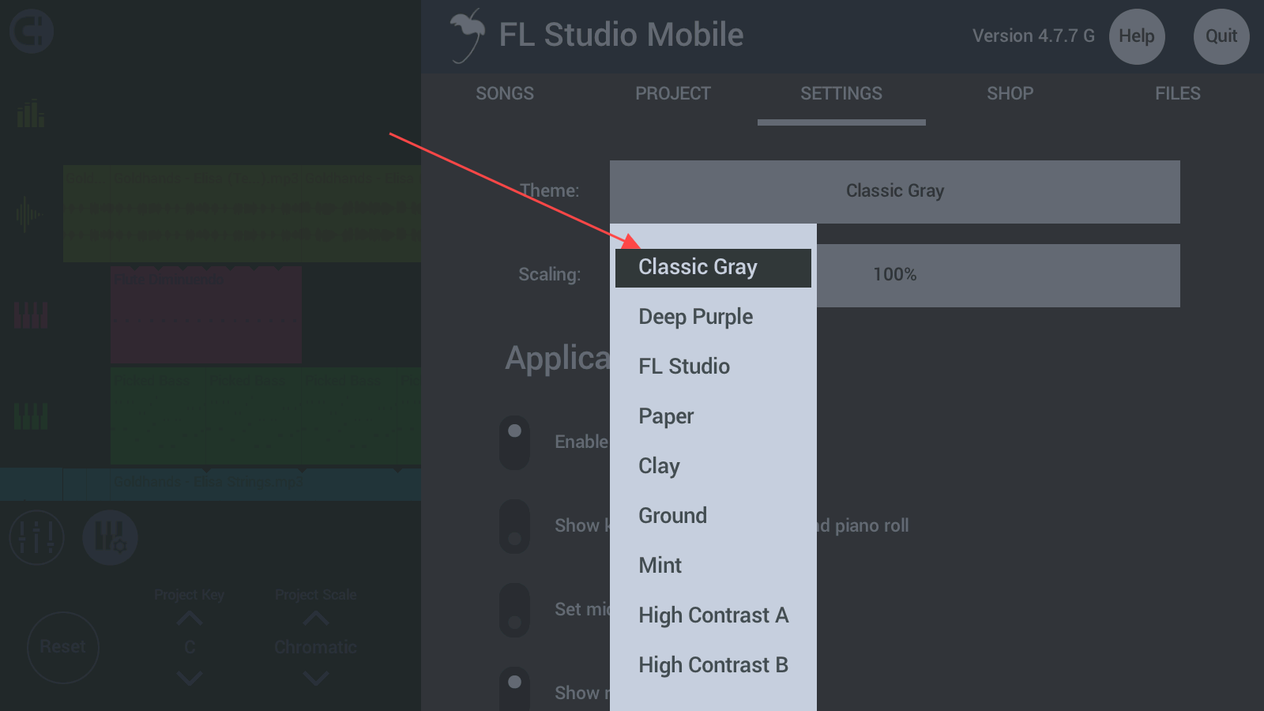Image resolution: width=1264 pixels, height=711 pixels.
Task: Open the Theme dropdown showing Classic Gray
Action: [x=894, y=191]
